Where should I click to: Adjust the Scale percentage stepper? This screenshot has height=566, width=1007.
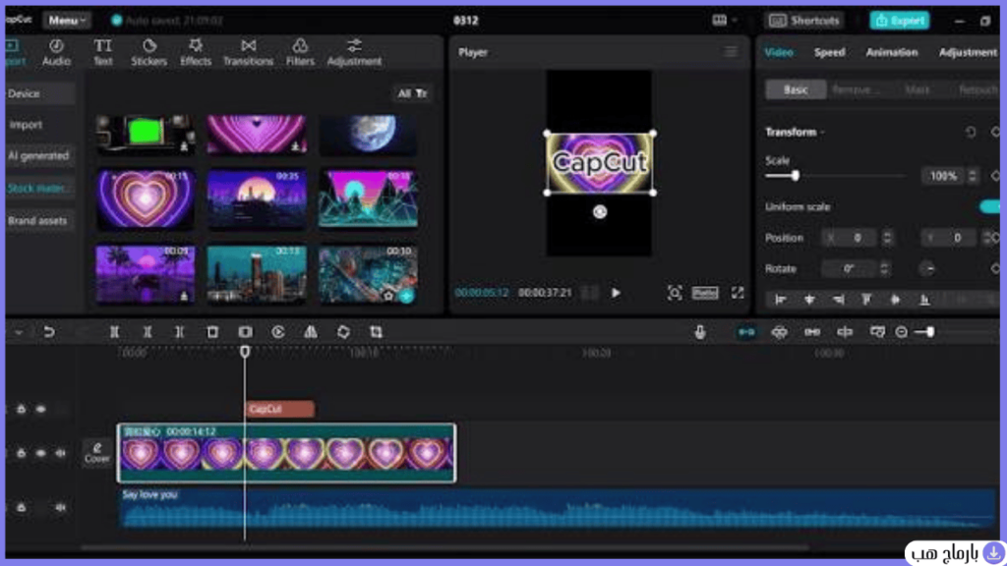pos(973,176)
